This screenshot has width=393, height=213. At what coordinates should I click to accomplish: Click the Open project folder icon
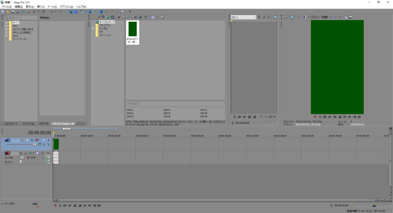8,12
